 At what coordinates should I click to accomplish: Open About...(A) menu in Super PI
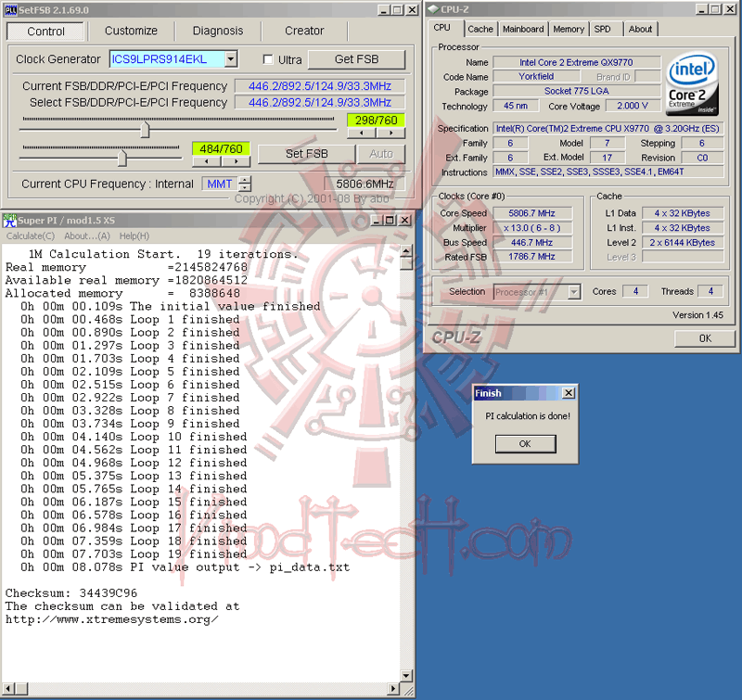pos(87,236)
